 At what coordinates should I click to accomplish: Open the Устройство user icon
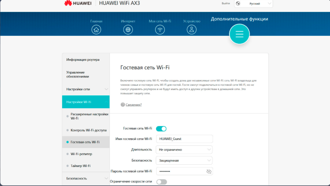[x=192, y=30]
